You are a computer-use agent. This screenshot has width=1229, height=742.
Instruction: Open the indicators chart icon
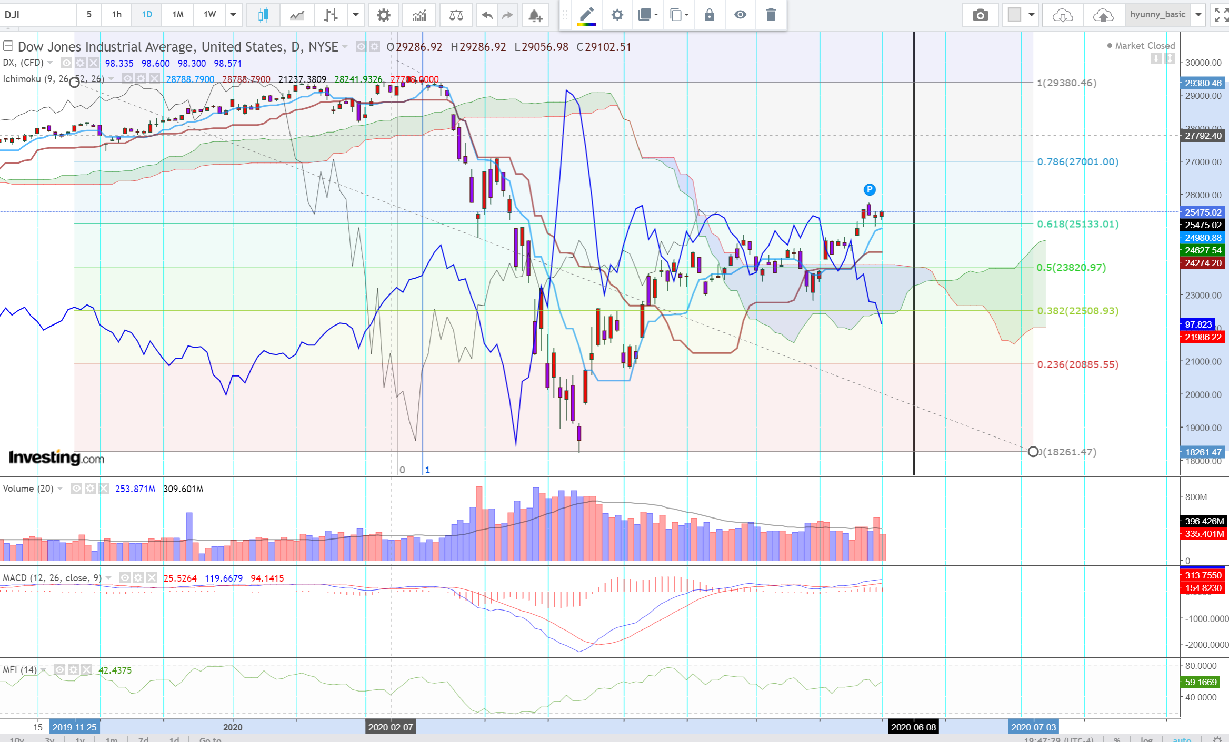pos(419,15)
